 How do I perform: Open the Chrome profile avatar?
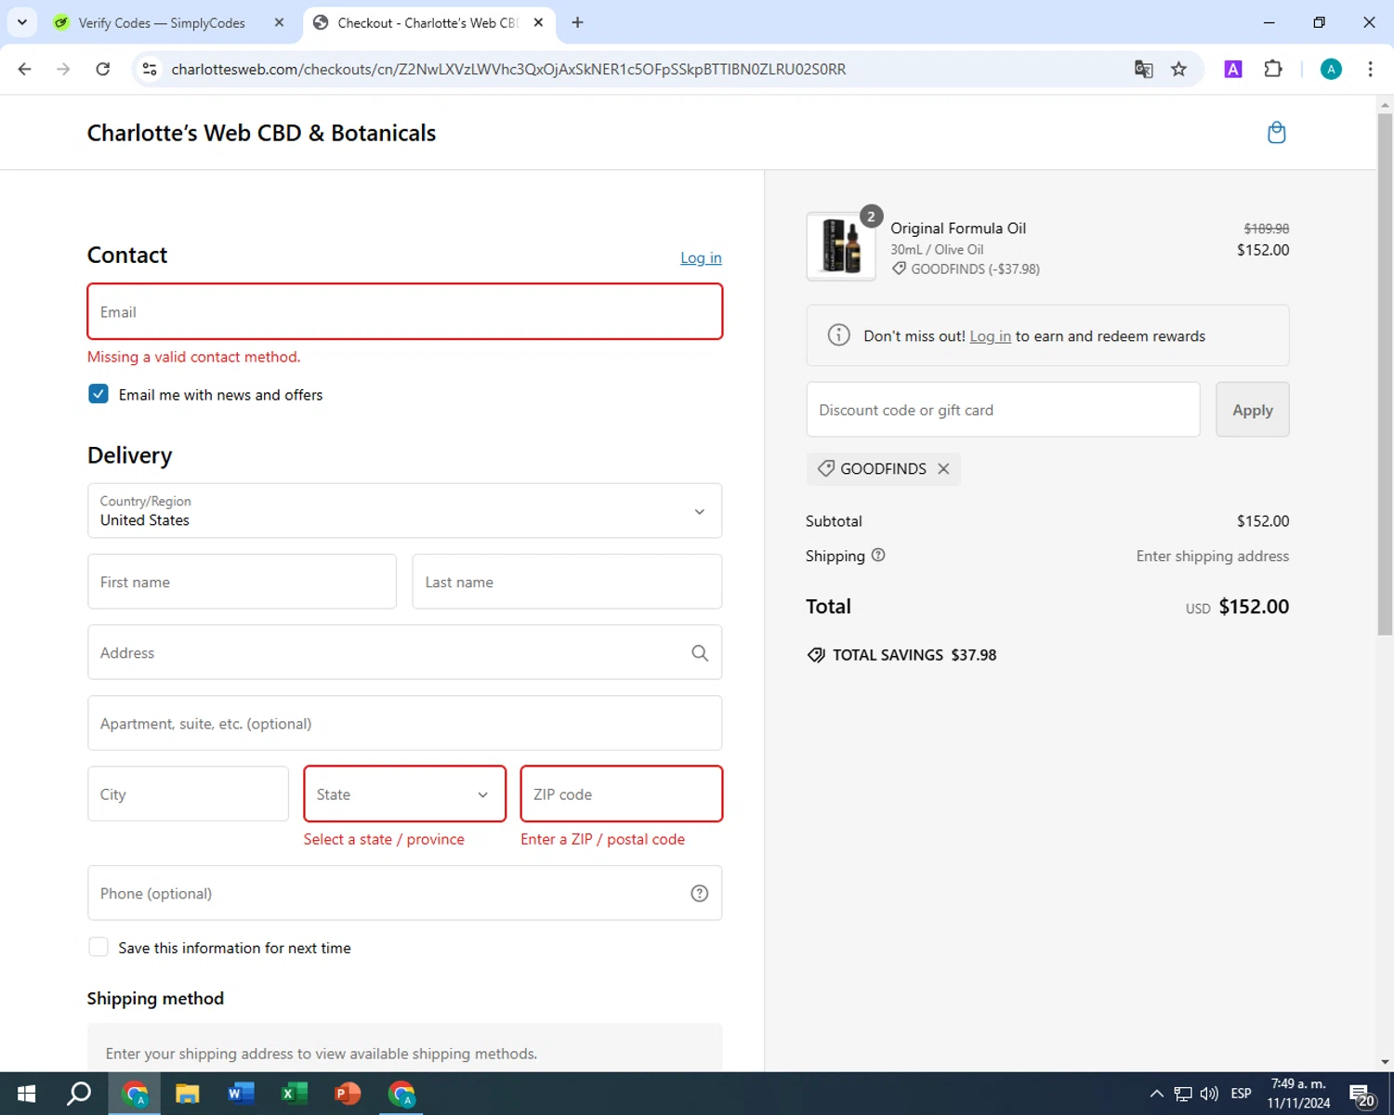click(x=1331, y=70)
